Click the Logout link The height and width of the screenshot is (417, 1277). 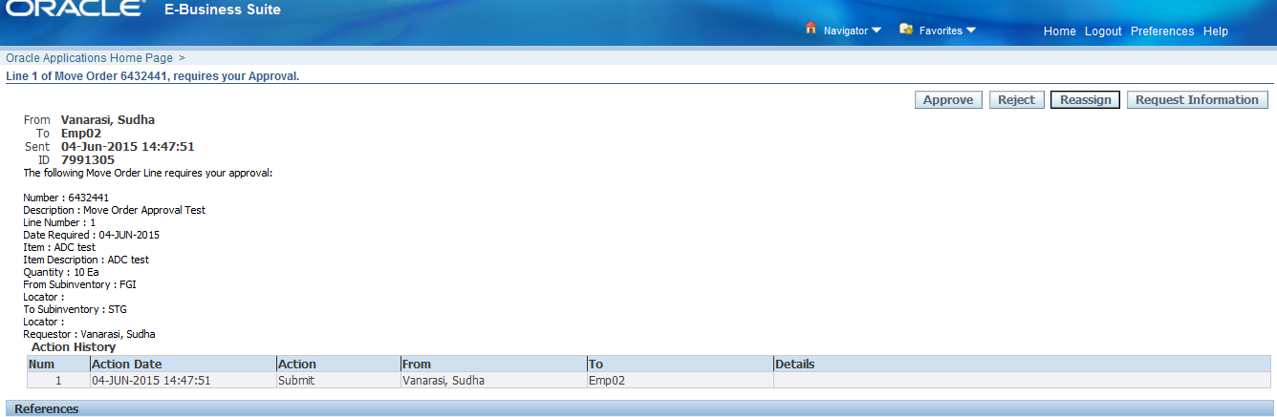1103,31
